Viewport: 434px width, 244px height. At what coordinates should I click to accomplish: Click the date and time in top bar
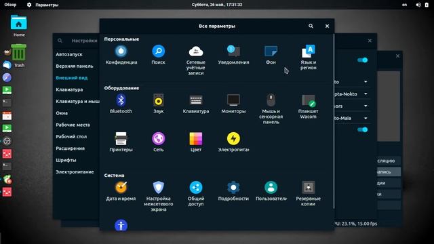217,5
